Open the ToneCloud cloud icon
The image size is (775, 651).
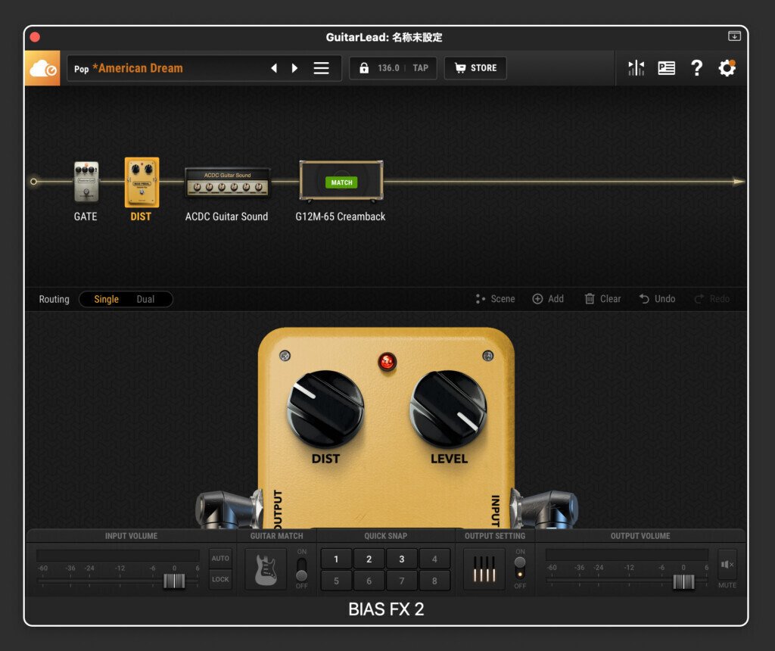pos(42,68)
